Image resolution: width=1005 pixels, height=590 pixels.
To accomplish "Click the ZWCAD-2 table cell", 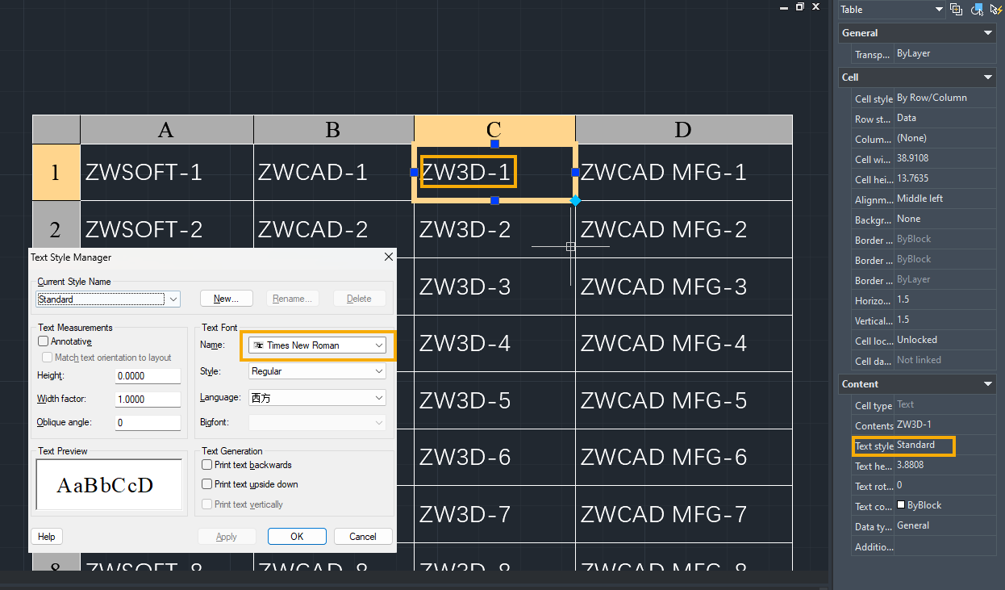I will 334,229.
